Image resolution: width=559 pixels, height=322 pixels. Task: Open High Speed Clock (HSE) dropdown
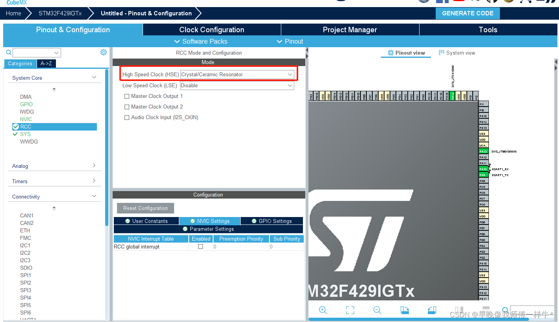(x=237, y=74)
